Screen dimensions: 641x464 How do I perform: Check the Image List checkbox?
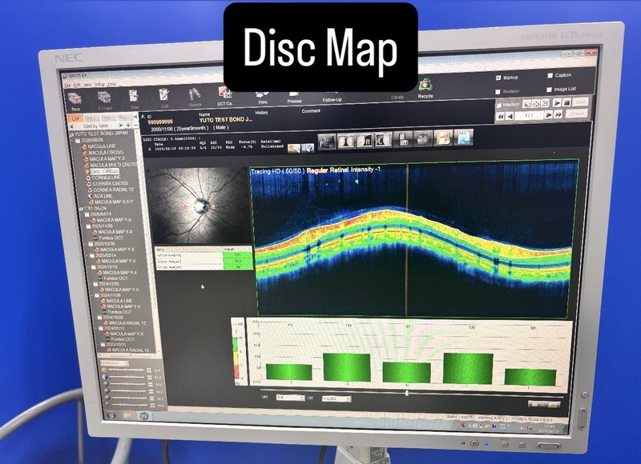pos(549,90)
